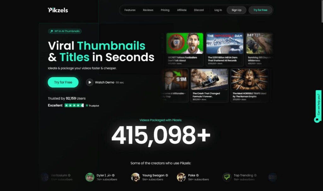
Task: Click Top Trending channel icon
Action: pos(227,177)
